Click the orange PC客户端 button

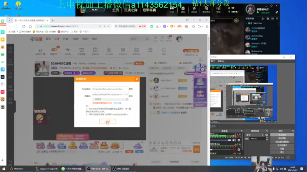(191, 51)
